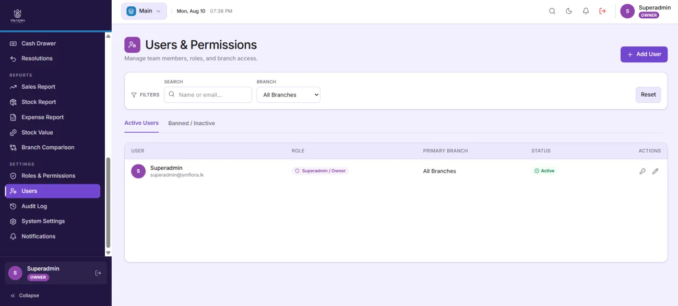This screenshot has height=306, width=678.
Task: Click the USER column header
Action: click(138, 151)
